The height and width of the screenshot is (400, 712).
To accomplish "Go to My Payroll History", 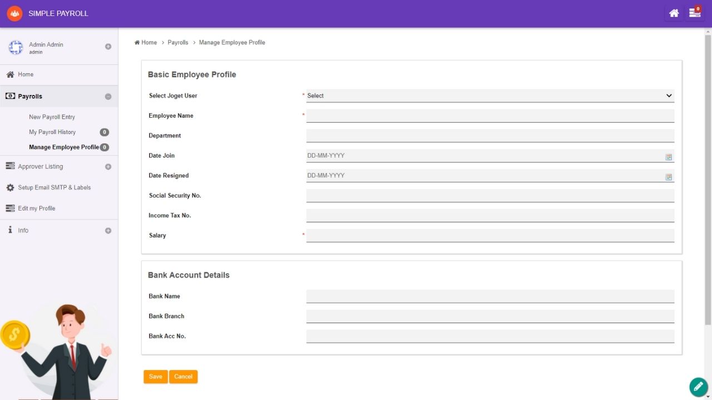I will [52, 132].
